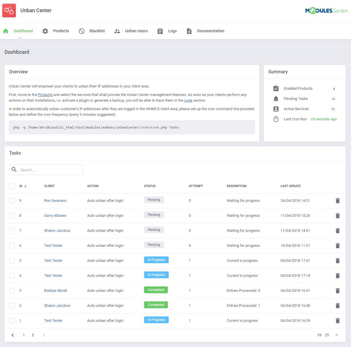The image size is (351, 347).
Task: Click the document icon beside Documentation
Action: click(189, 31)
